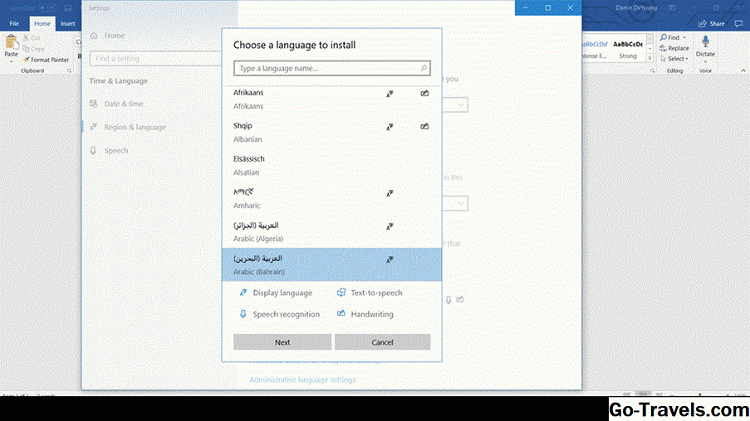
Task: Click the Next button
Action: [282, 342]
